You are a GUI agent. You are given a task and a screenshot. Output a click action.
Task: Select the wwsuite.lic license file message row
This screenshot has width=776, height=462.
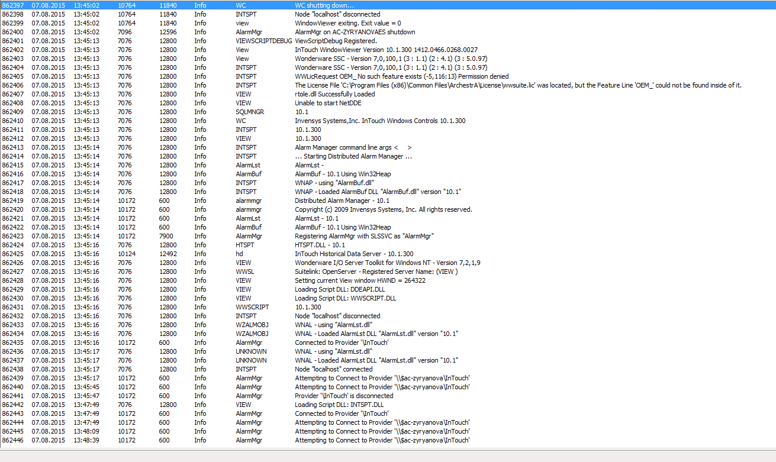(518, 85)
